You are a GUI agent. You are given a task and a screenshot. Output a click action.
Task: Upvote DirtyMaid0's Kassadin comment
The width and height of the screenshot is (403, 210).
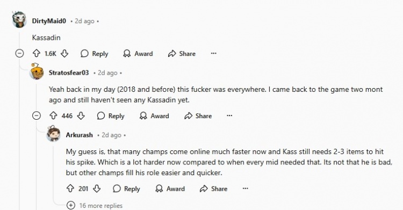37,54
